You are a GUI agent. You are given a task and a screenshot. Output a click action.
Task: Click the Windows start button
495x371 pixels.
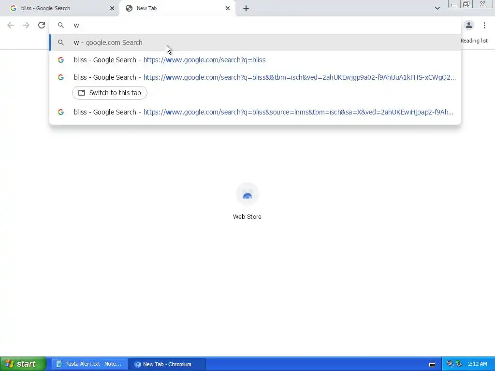[23, 364]
